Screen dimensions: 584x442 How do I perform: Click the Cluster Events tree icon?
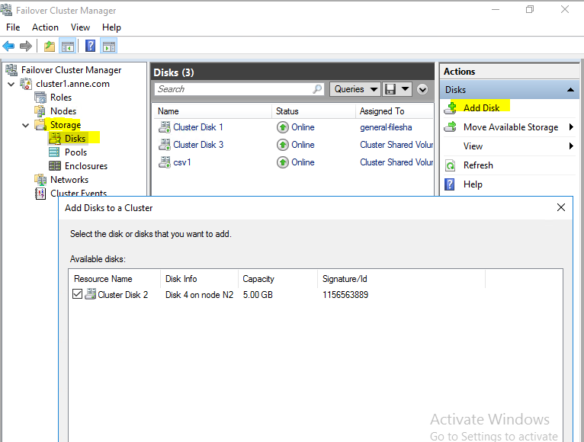[x=40, y=194]
